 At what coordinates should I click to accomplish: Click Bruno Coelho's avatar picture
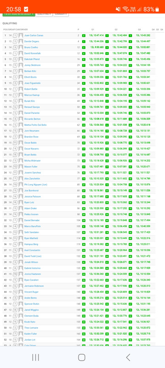(x=21, y=47)
